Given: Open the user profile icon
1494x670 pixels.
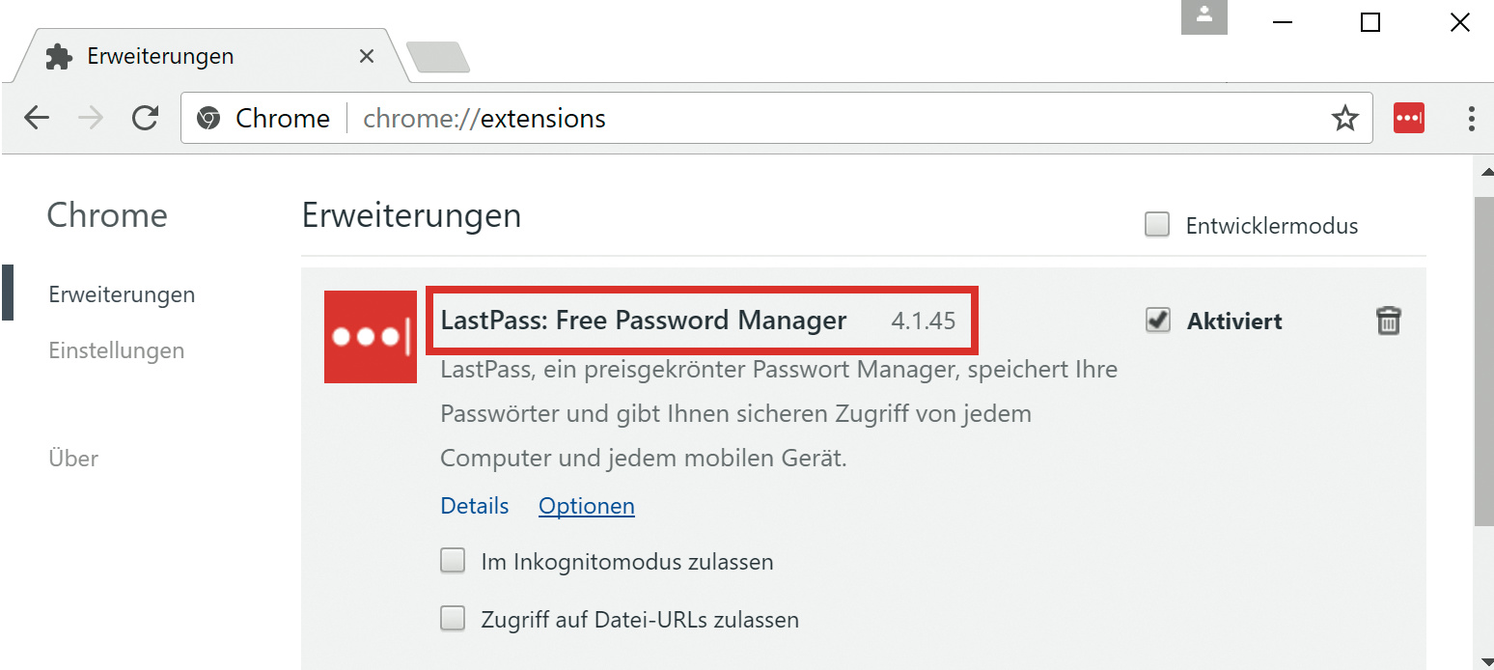Looking at the screenshot, I should pyautogui.click(x=1203, y=16).
